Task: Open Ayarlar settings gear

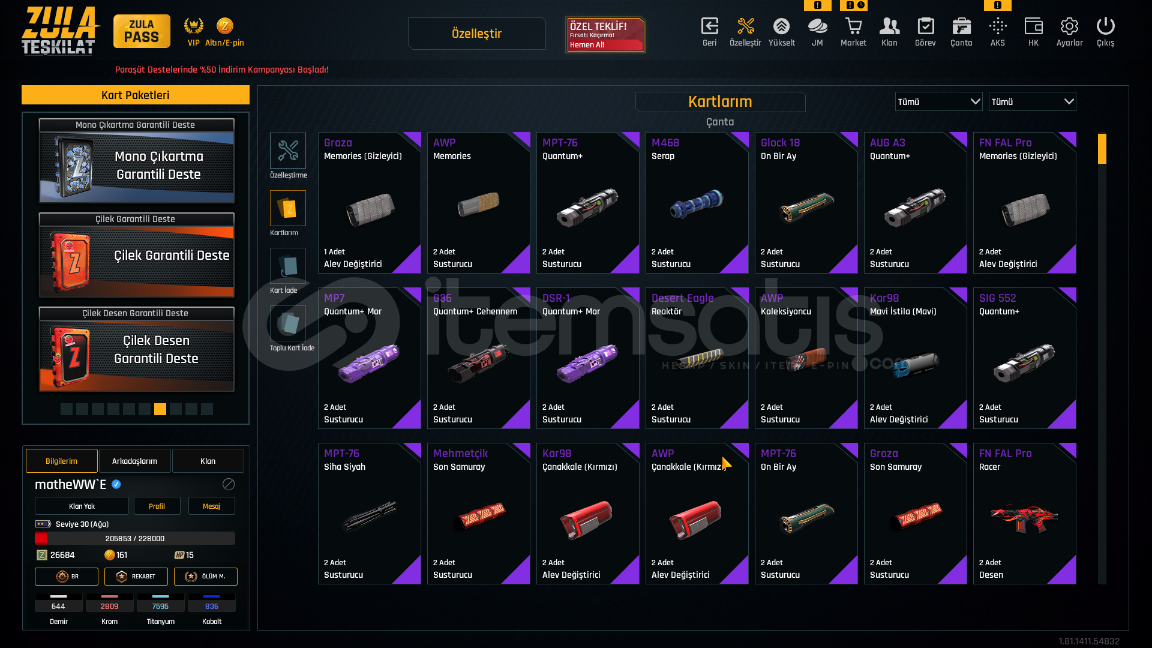Action: pyautogui.click(x=1069, y=26)
